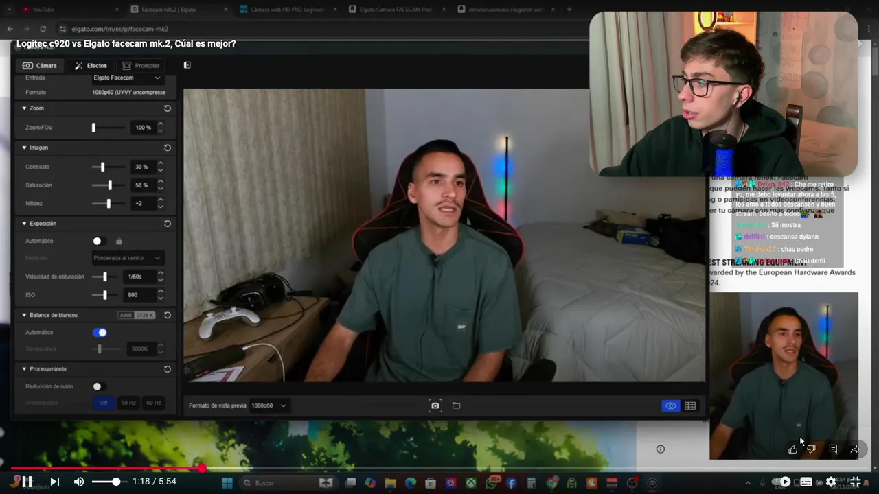Collapse the Imagen section
Image resolution: width=879 pixels, height=494 pixels.
[x=24, y=148]
